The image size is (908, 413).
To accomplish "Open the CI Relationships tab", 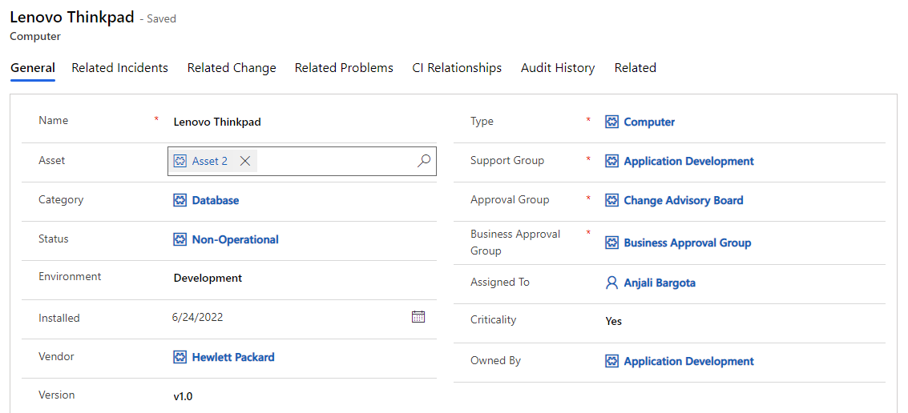I will pos(457,68).
